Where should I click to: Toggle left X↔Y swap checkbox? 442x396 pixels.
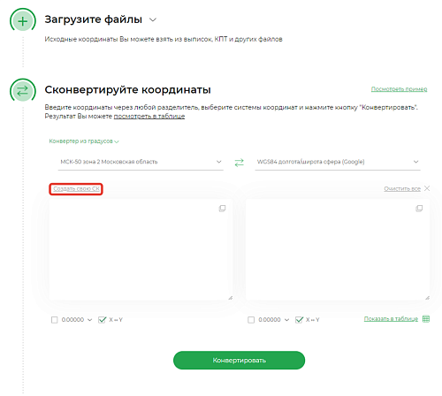tap(102, 320)
